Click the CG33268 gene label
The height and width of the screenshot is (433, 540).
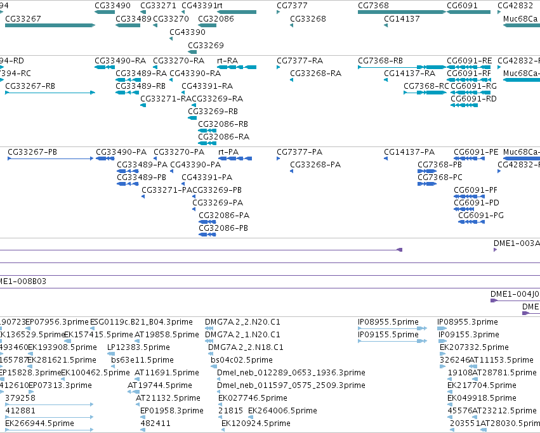pyautogui.click(x=308, y=18)
